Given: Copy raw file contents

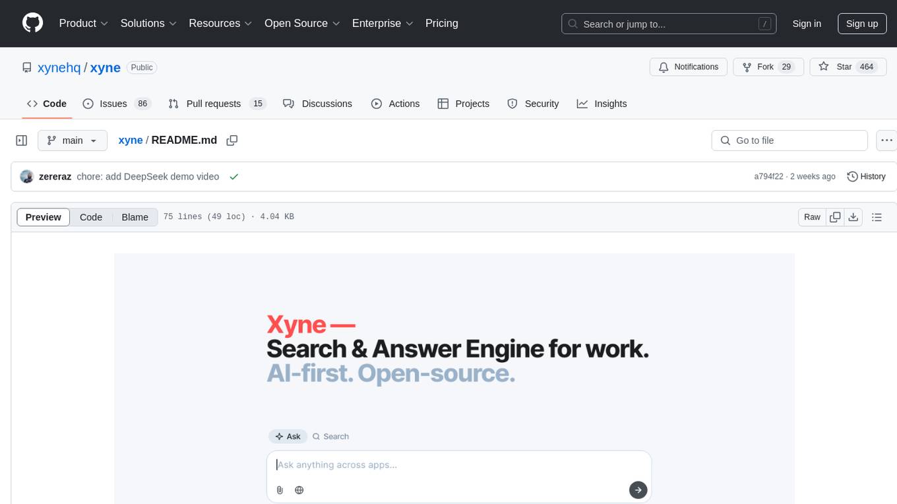Looking at the screenshot, I should click(x=835, y=217).
